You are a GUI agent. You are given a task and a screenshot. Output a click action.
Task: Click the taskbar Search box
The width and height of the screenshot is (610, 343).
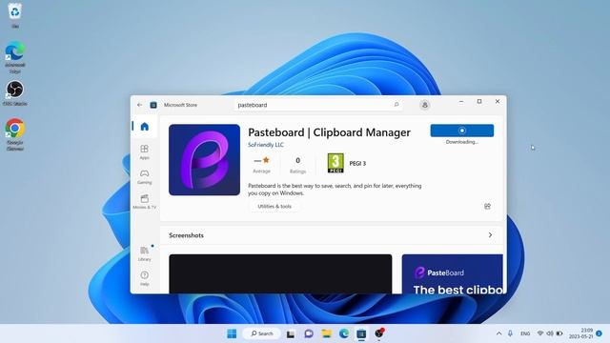pyautogui.click(x=261, y=333)
